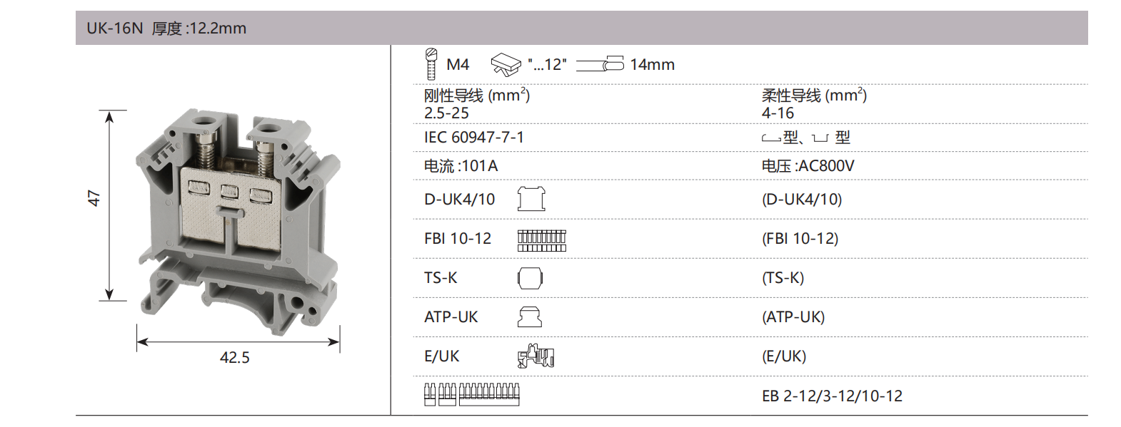
Task: Click the D-UK4/10 end plate icon
Action: pos(531,199)
